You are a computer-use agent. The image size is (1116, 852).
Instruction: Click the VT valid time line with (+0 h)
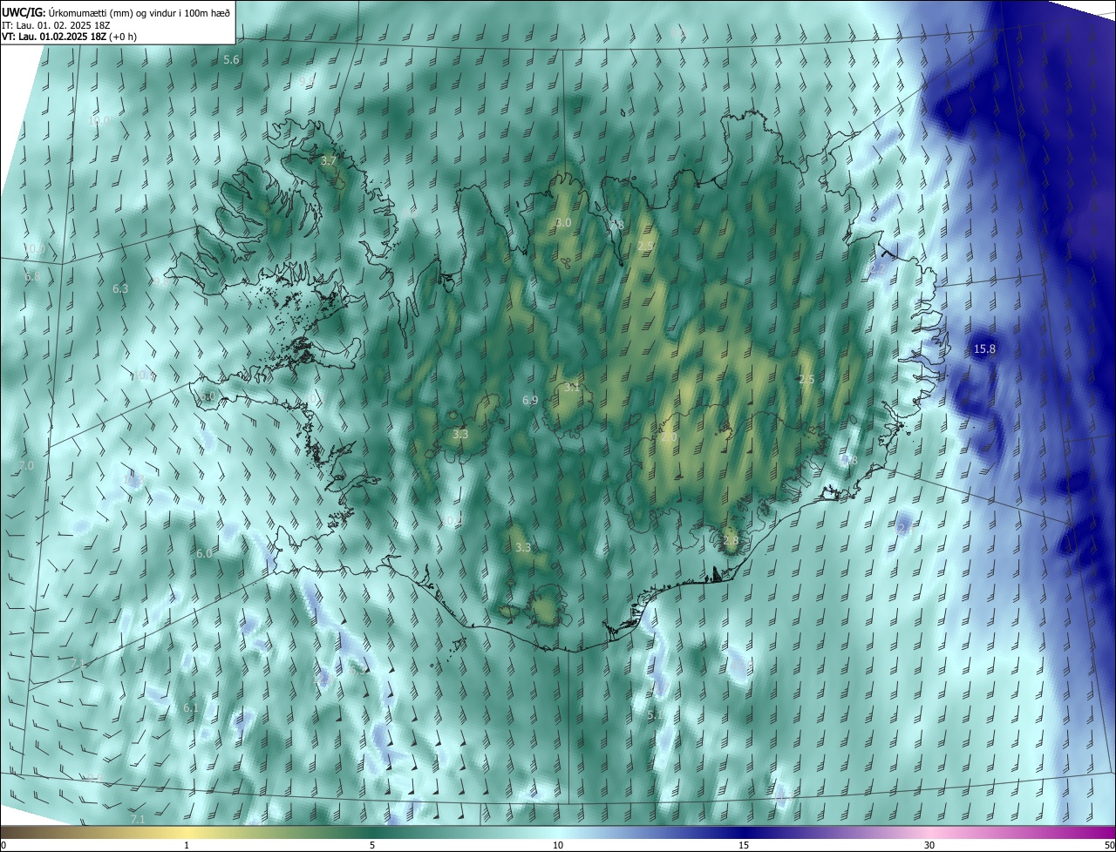[x=69, y=37]
